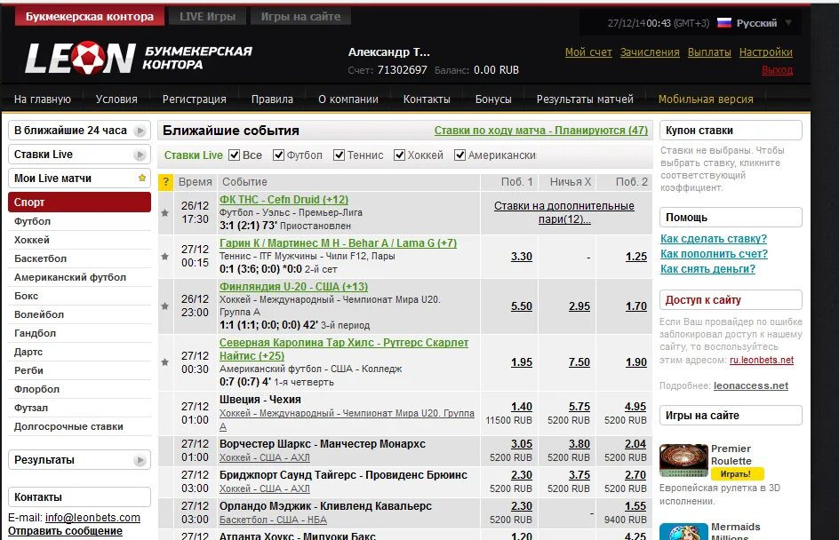Star the Финляндия U-20 - США match

coord(164,306)
